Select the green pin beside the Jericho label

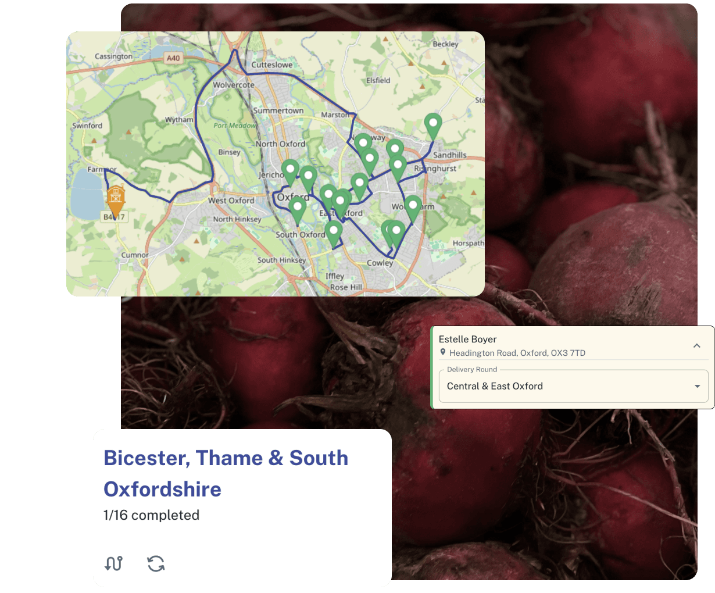coord(290,173)
